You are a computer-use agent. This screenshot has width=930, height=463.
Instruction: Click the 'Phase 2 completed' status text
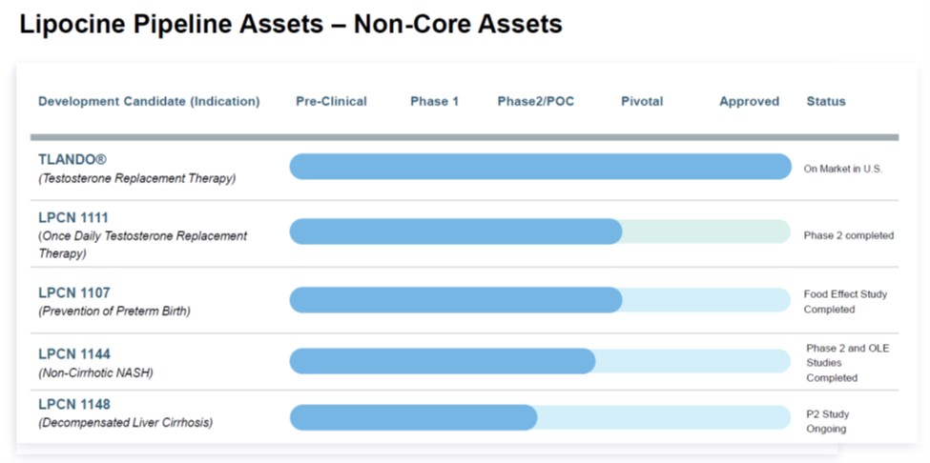click(848, 235)
